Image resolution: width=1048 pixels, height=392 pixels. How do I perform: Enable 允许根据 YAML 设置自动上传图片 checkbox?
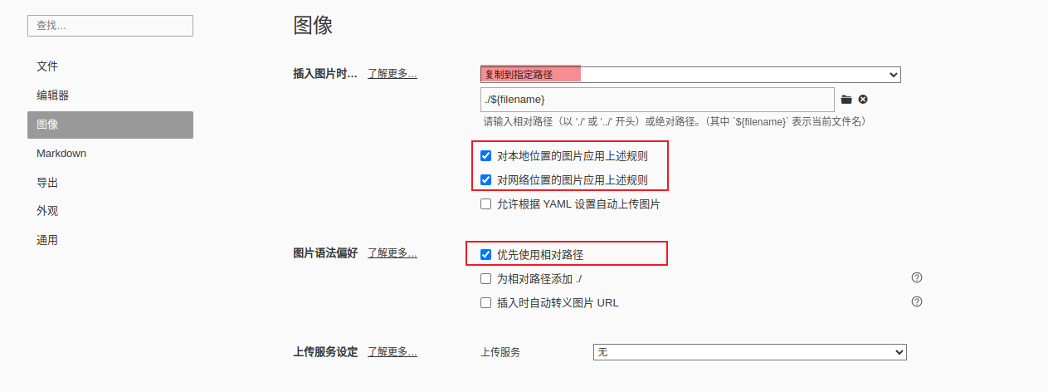click(486, 203)
